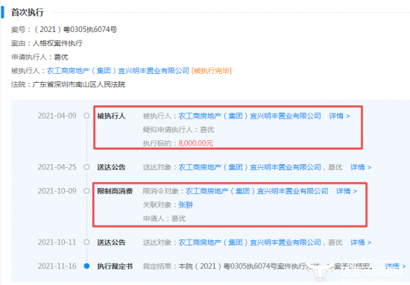410x285 pixels.
Task: Click the 执行裁定书 event label
Action: (x=115, y=266)
